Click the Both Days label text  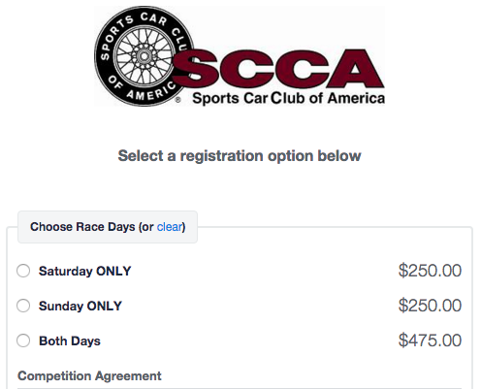(x=70, y=340)
